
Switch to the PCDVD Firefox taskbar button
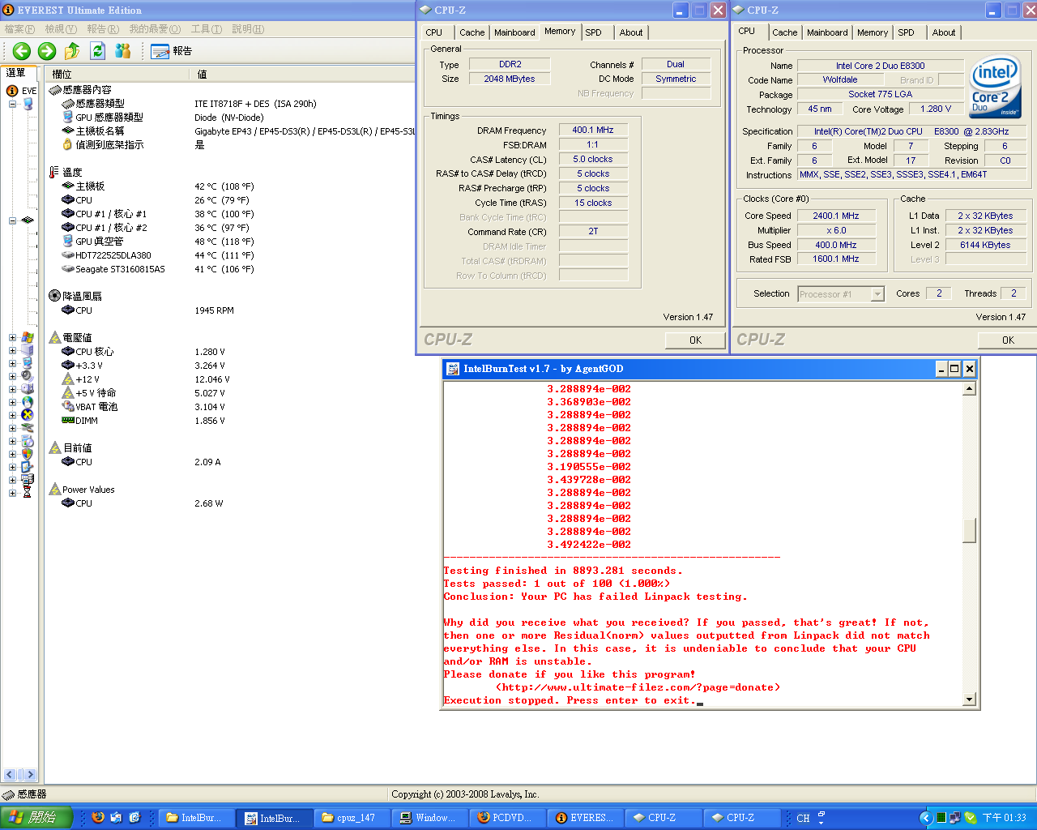508,818
